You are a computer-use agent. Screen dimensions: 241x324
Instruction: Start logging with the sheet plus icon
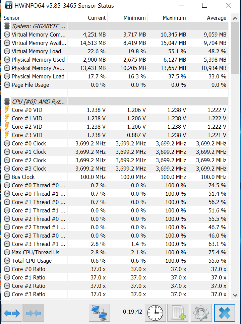pos(178,313)
